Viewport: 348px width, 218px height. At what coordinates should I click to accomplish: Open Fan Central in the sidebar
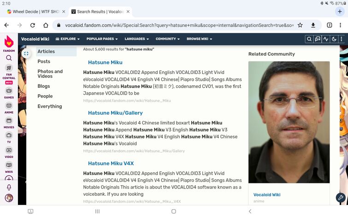9,75
